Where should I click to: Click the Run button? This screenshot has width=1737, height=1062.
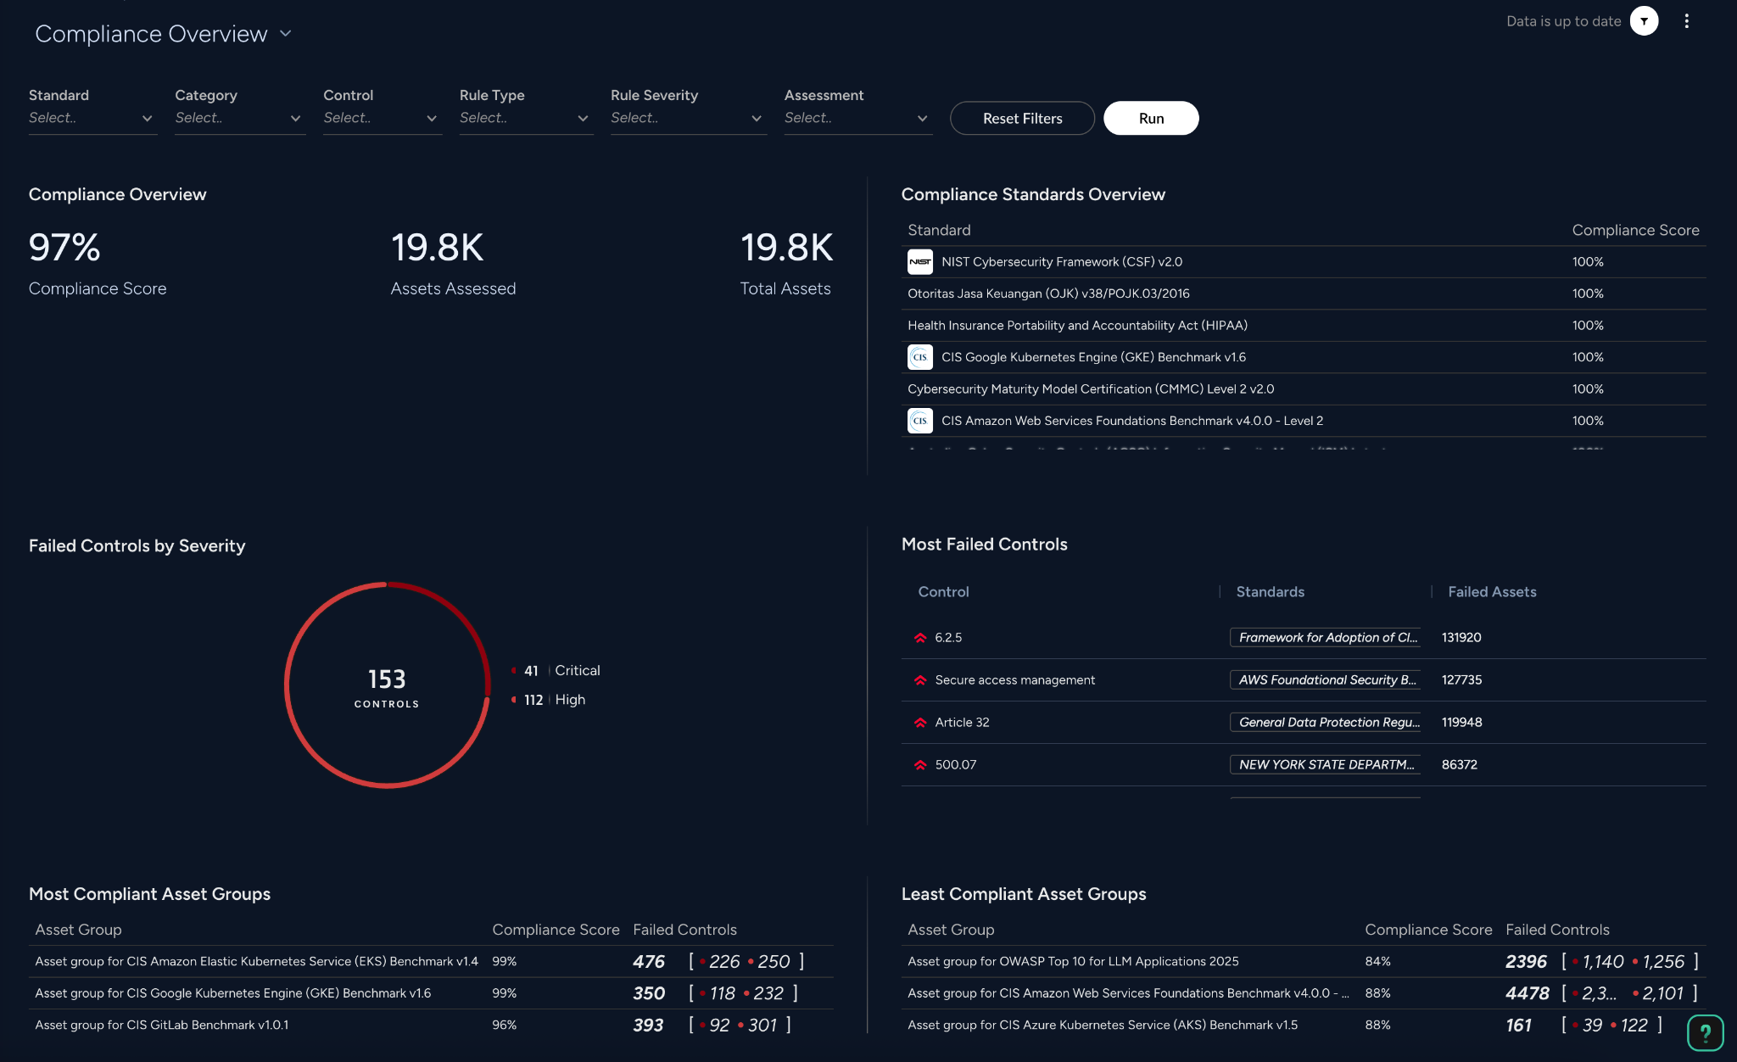coord(1151,119)
